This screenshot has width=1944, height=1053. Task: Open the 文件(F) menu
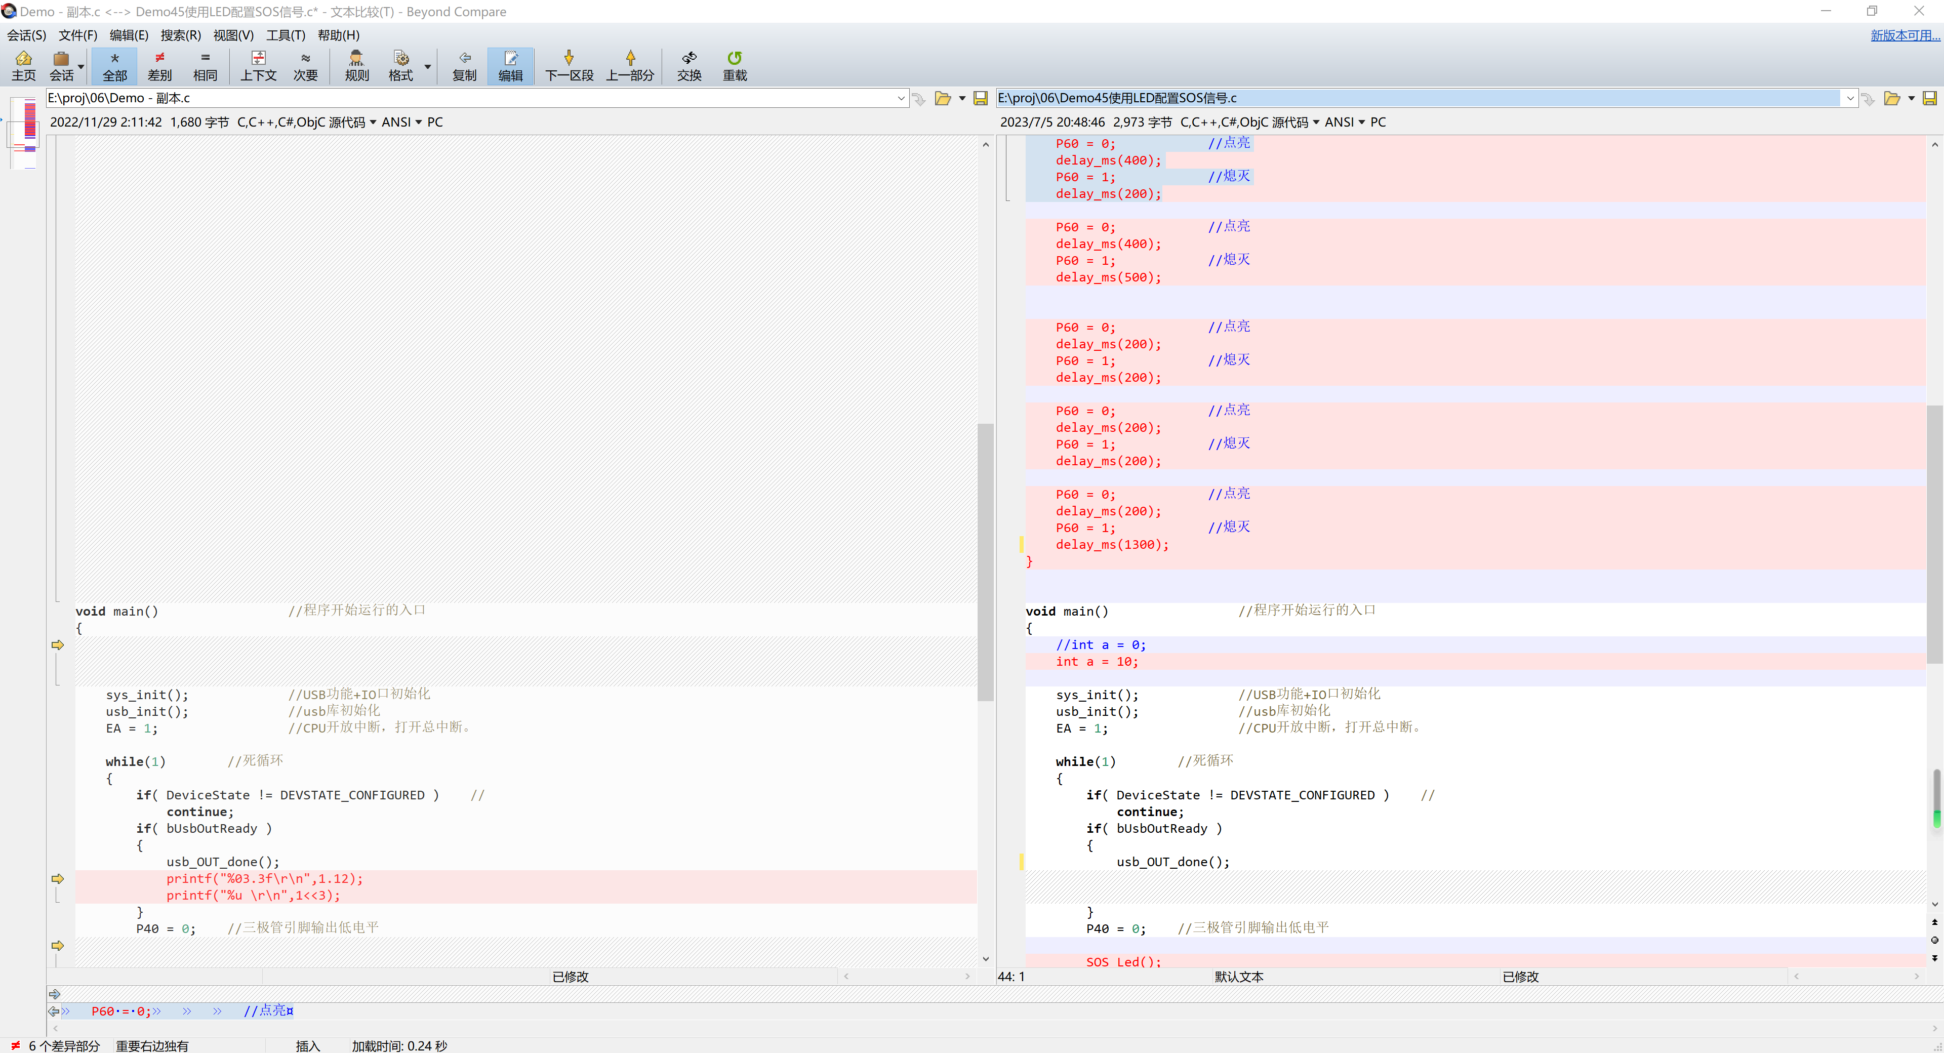[x=78, y=35]
